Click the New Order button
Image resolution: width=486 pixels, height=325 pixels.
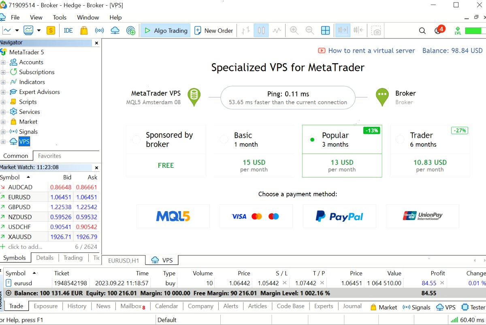213,30
